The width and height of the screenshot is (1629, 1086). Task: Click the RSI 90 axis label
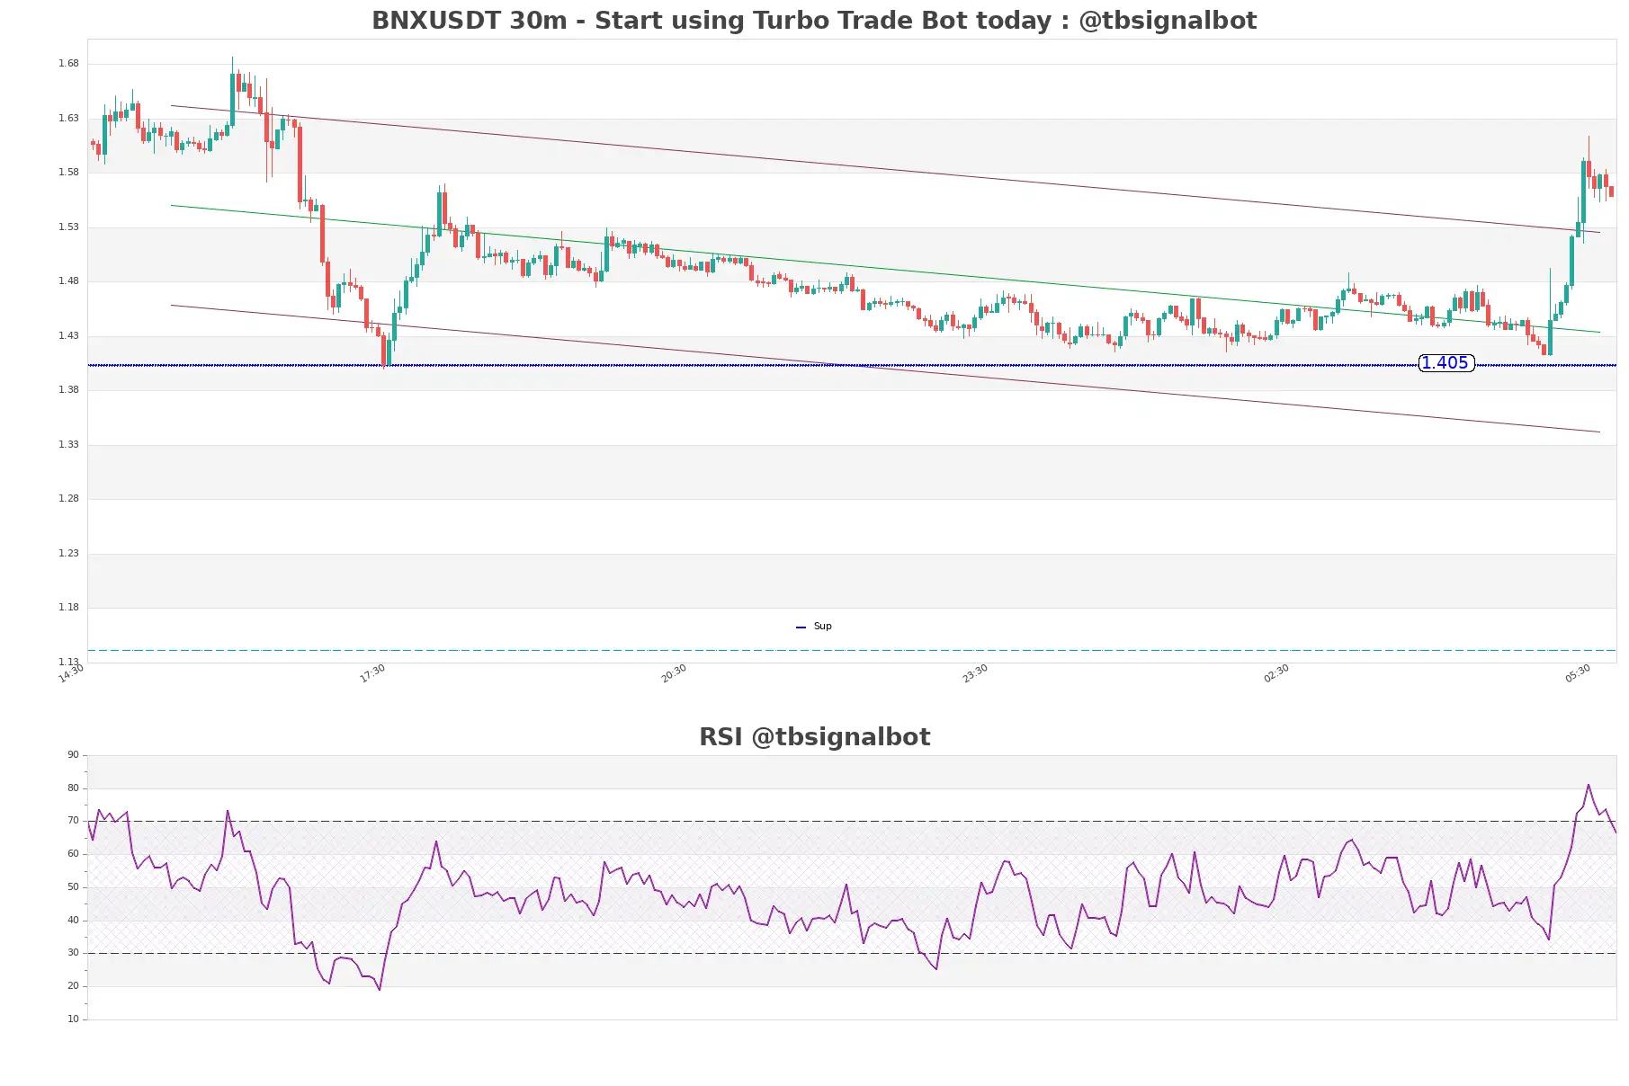(73, 754)
